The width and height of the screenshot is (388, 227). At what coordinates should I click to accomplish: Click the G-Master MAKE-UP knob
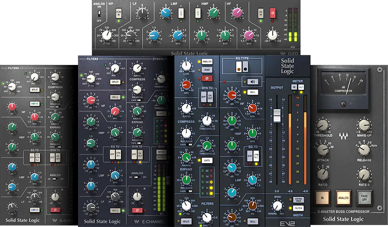(364, 125)
